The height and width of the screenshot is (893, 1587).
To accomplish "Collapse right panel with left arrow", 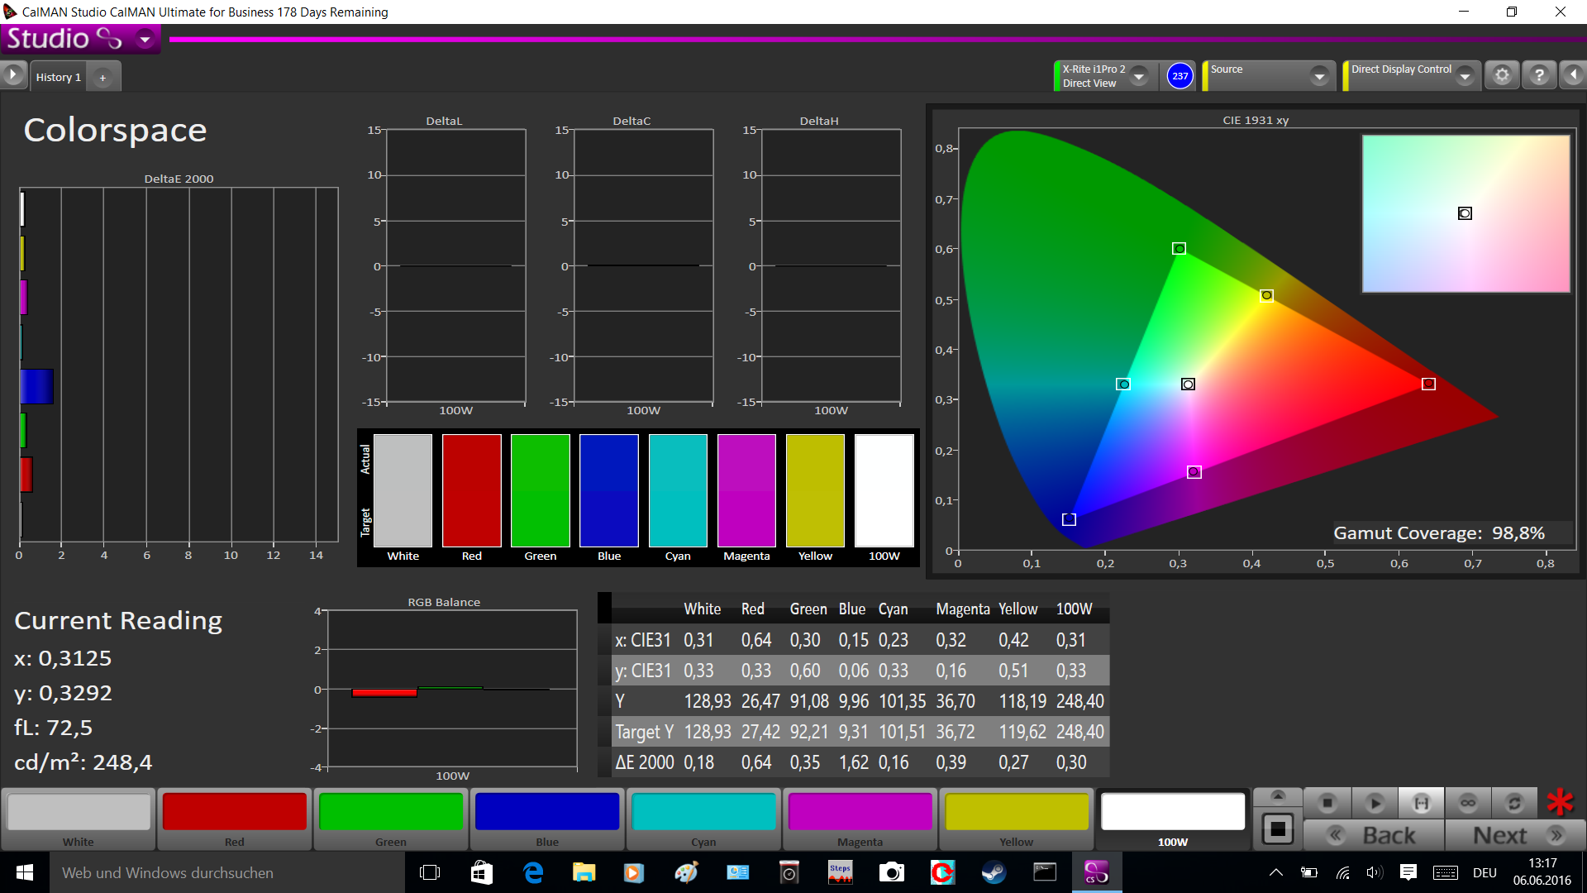I will (x=1573, y=76).
